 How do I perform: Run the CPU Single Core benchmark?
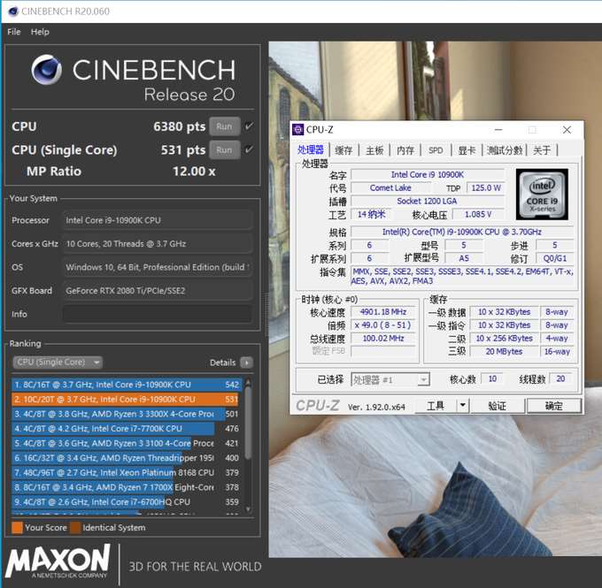click(225, 149)
